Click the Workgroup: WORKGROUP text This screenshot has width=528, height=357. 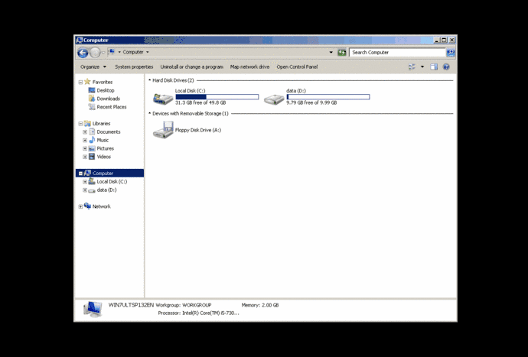[x=184, y=305]
